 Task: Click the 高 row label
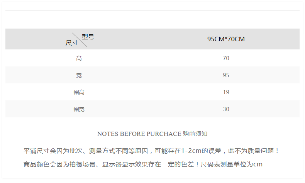(x=79, y=58)
